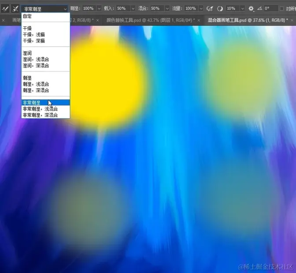296x273 pixels.
Task: Toggle load brush after each stroke icon
Action: point(5,8)
